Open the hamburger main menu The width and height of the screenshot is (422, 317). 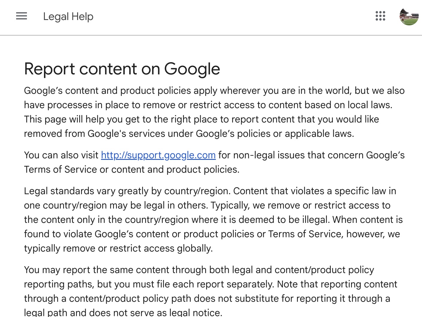22,16
